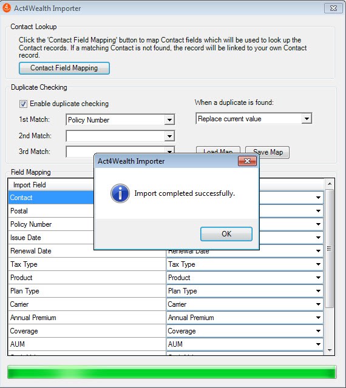Click the Save Map button

[x=268, y=152]
